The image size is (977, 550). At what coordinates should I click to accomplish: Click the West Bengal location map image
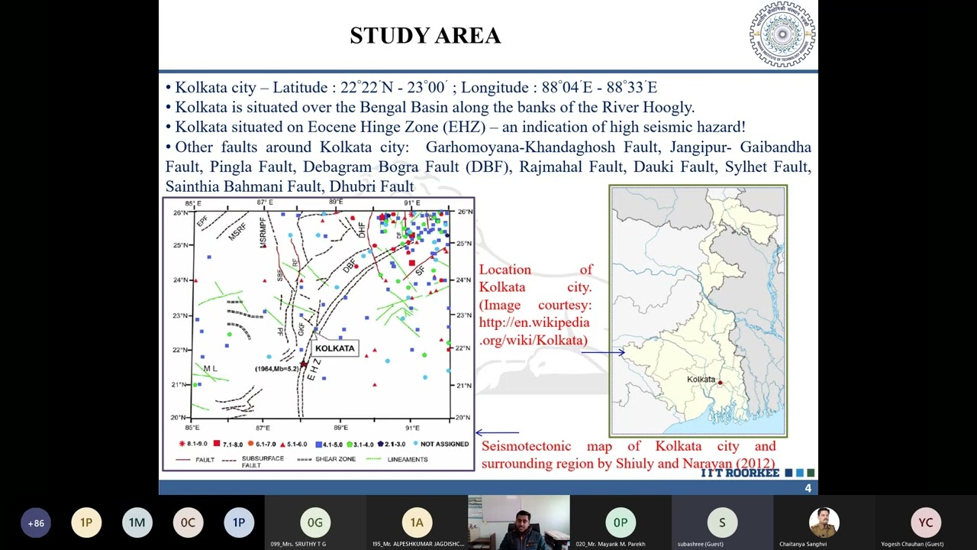pyautogui.click(x=698, y=311)
